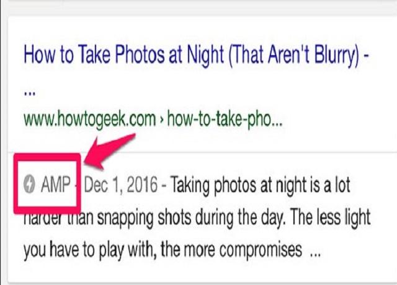The image size is (397, 285).
Task: Open the 'How to Take Photos at Night' result
Action: (196, 55)
